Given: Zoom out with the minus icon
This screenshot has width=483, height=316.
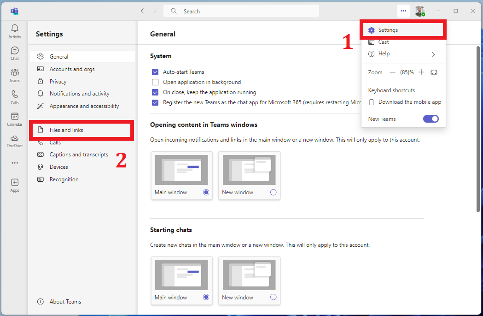Looking at the screenshot, I should coord(392,72).
